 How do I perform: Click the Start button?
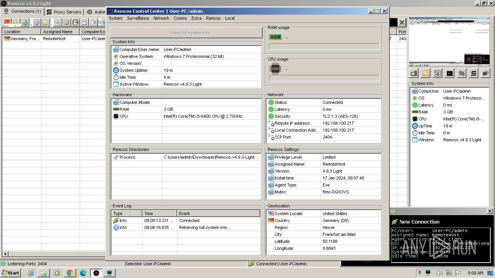11,273
